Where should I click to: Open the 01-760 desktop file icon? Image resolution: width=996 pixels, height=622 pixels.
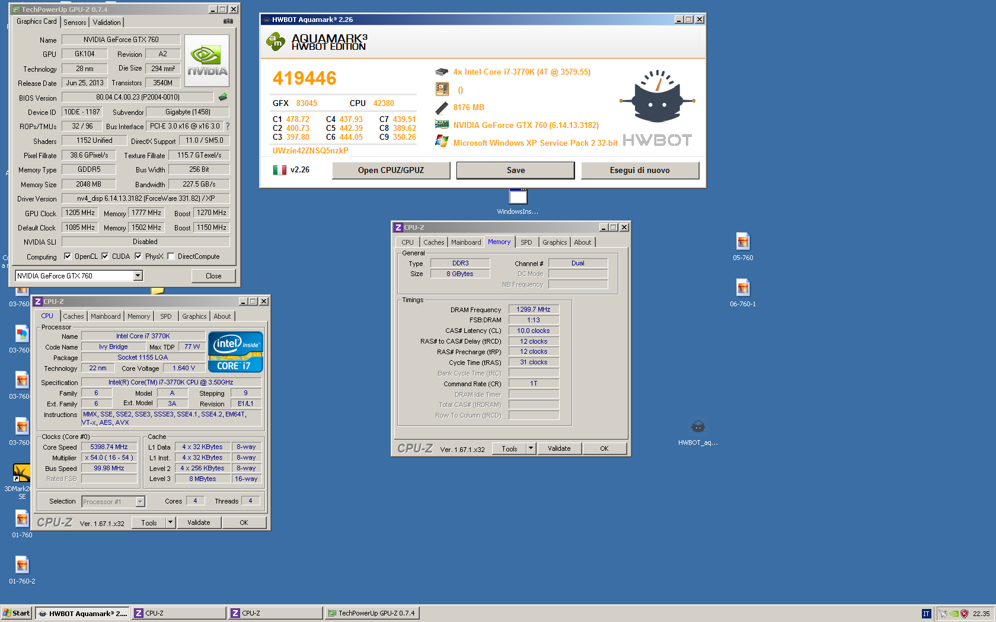22,518
